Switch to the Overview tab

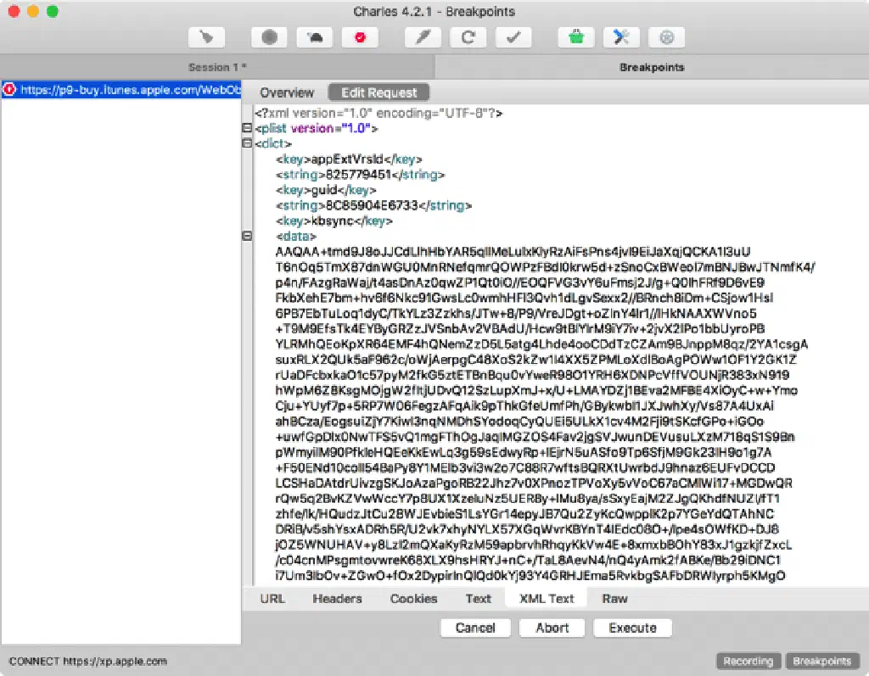(287, 92)
